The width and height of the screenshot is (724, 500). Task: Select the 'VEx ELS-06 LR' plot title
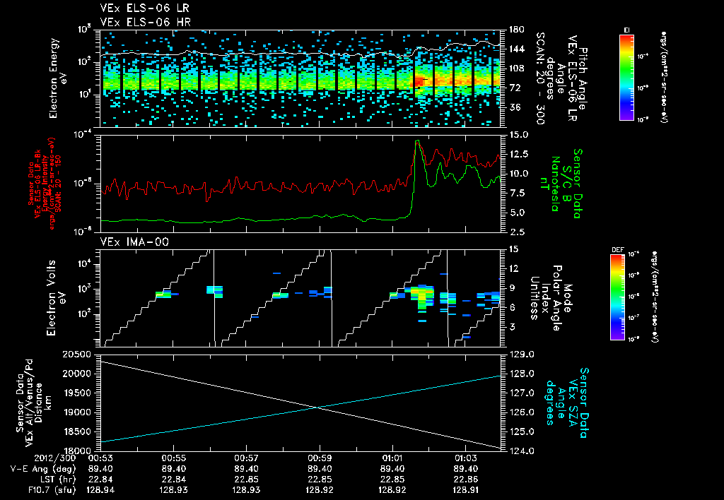[x=144, y=8]
